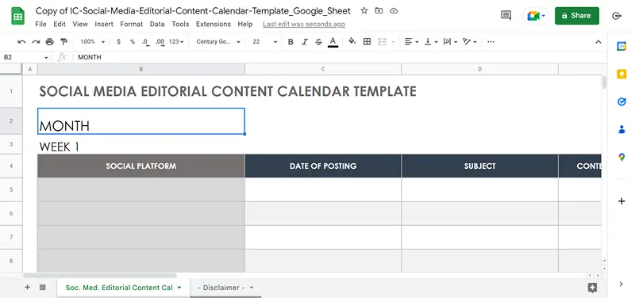635x298 pixels.
Task: Open the Edit menu
Action: [x=60, y=25]
